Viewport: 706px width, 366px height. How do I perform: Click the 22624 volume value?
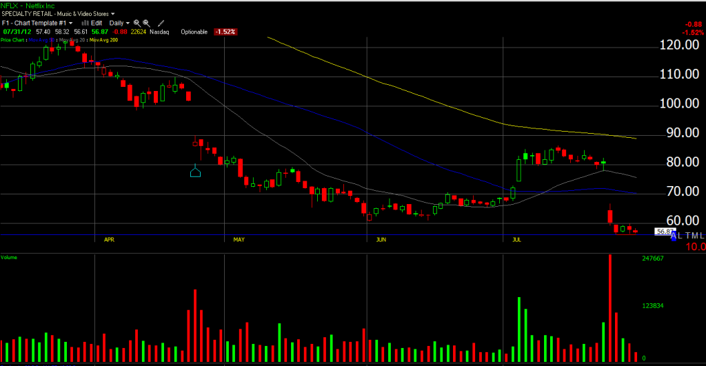tap(139, 32)
